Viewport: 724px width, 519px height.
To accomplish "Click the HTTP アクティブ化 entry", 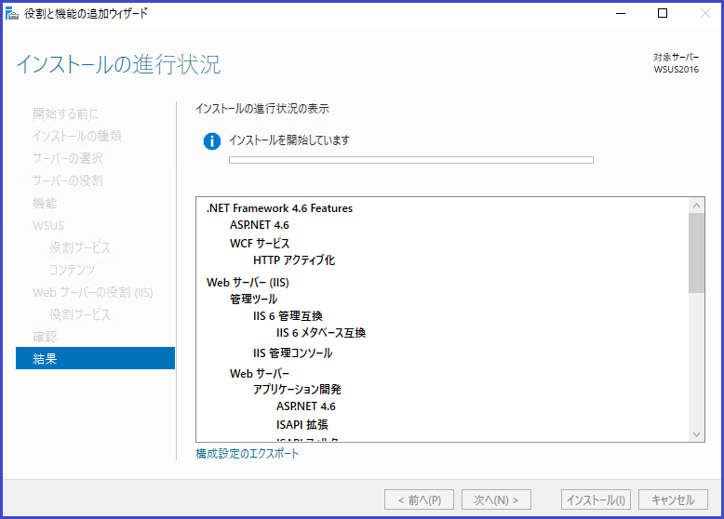I will pos(294,260).
